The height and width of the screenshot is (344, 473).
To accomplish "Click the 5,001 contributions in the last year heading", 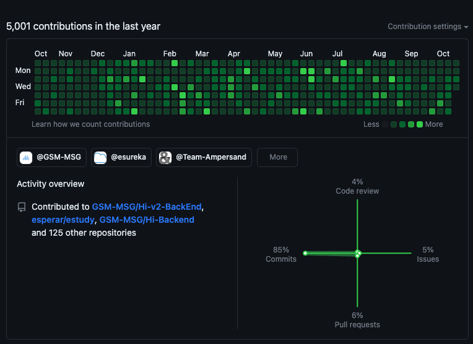I will coord(83,27).
